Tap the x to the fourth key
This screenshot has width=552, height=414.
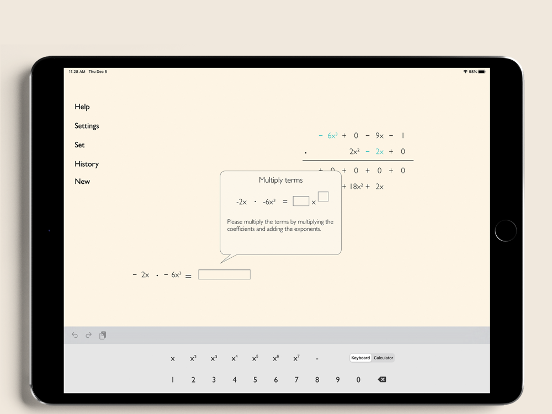pos(235,358)
